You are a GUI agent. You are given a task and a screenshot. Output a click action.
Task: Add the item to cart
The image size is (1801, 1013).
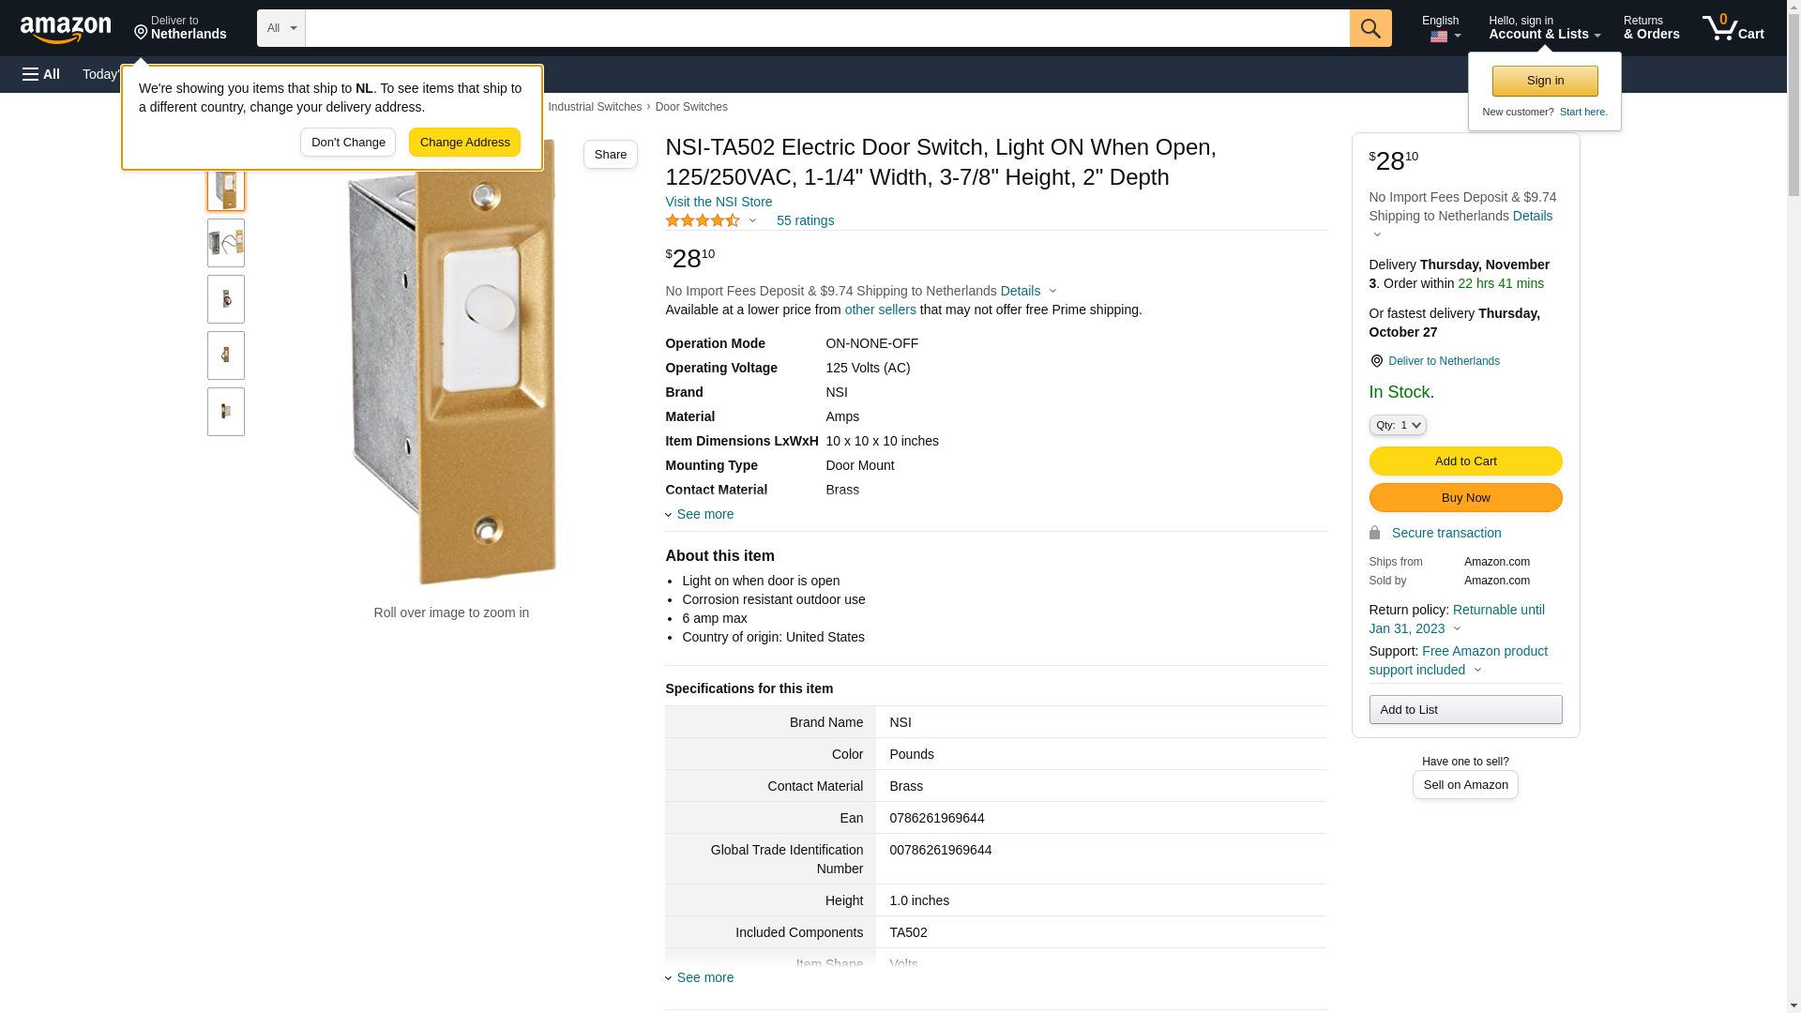tap(1465, 461)
